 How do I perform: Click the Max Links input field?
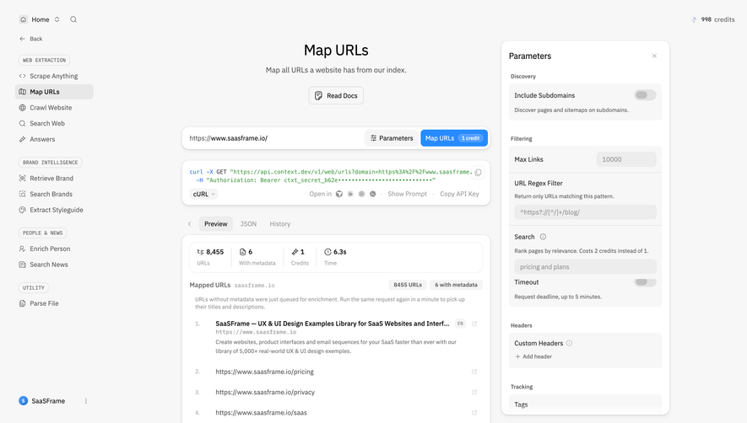pos(626,159)
